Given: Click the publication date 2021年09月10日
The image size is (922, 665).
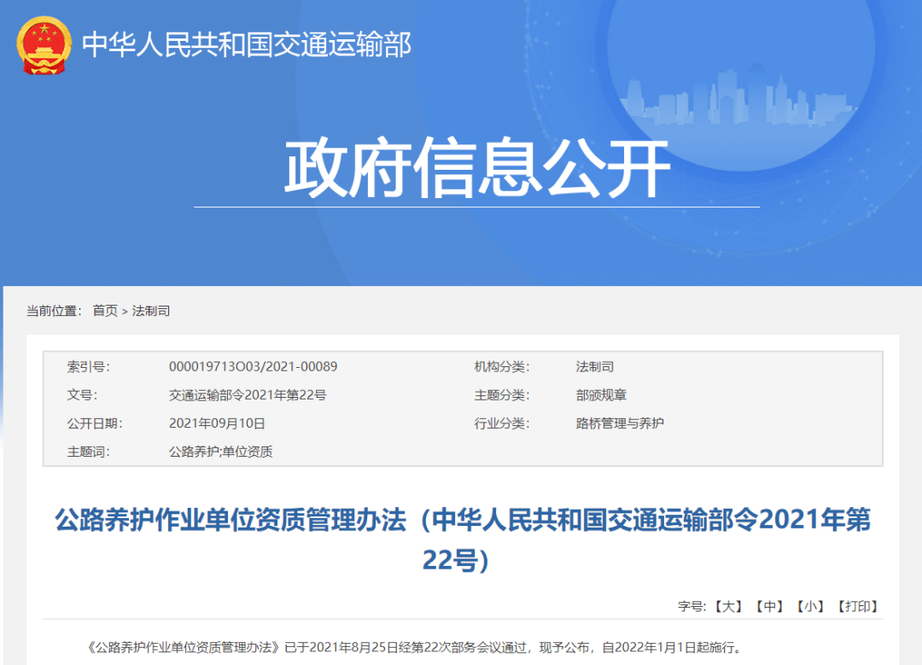Looking at the screenshot, I should (x=217, y=423).
